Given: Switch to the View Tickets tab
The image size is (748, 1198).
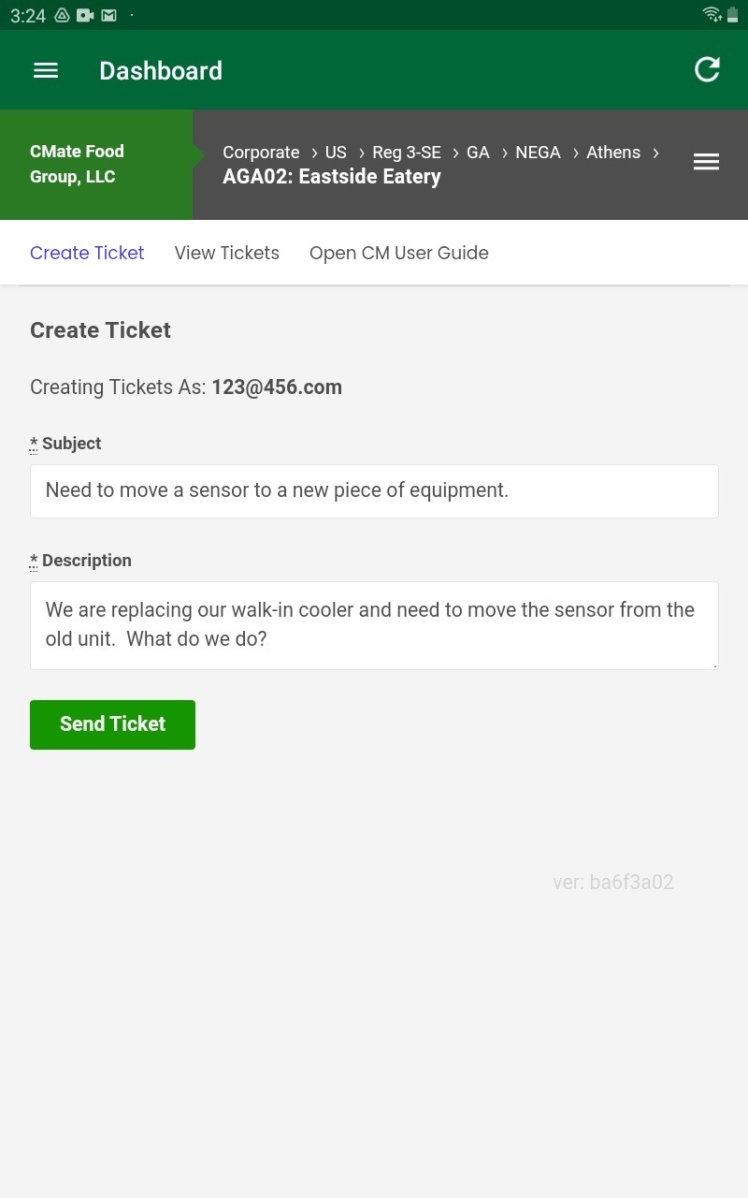Looking at the screenshot, I should tap(226, 253).
